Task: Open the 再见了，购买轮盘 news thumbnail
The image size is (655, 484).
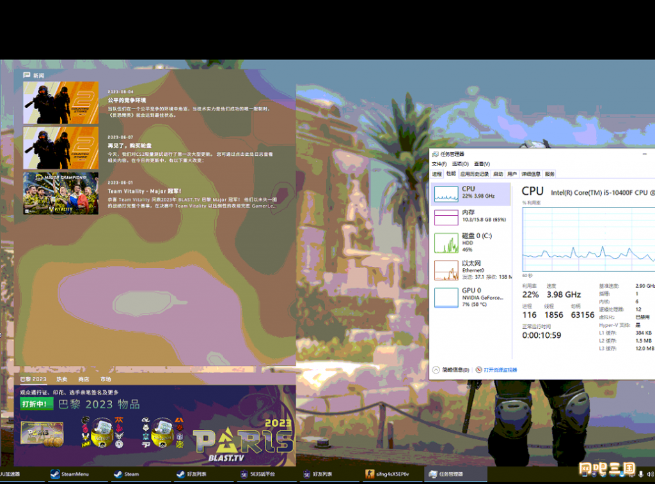Action: (x=61, y=148)
